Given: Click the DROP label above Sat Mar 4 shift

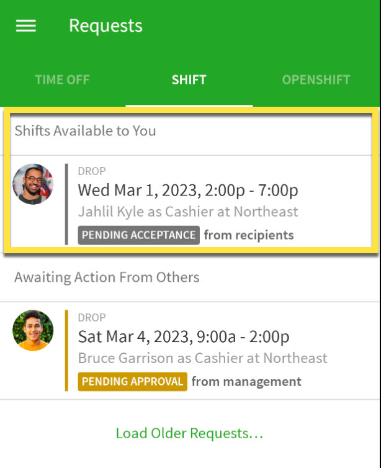Looking at the screenshot, I should coord(92,318).
